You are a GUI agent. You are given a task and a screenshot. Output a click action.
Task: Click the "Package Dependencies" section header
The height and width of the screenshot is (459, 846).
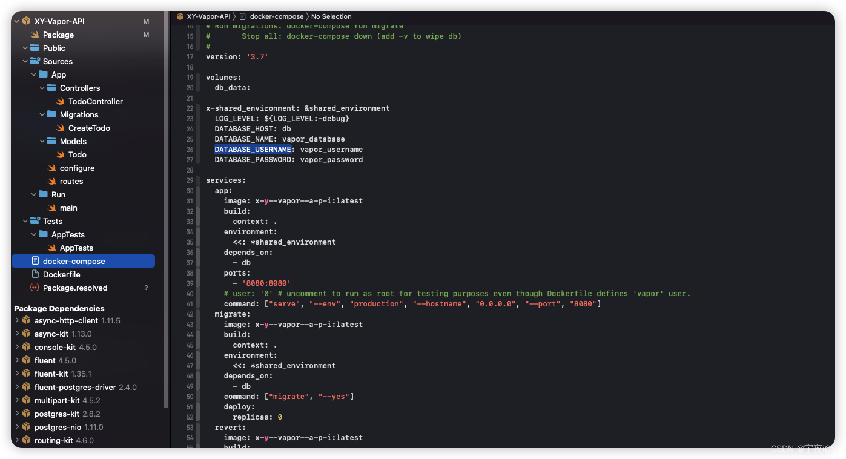click(x=59, y=308)
